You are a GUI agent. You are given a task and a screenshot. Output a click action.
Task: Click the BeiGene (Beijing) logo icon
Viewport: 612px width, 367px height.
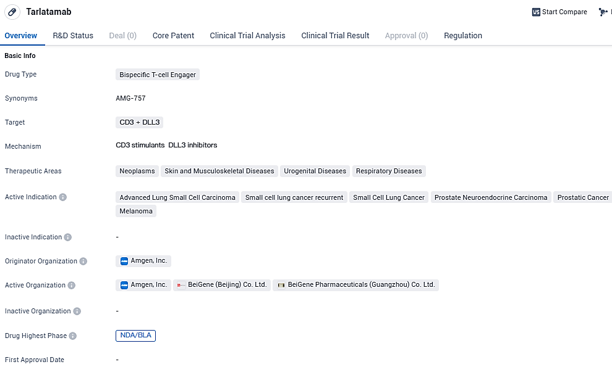181,285
